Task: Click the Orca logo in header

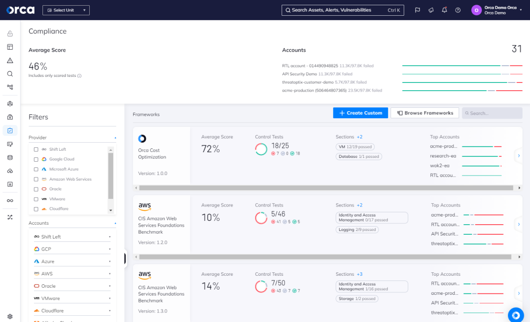Action: point(20,10)
